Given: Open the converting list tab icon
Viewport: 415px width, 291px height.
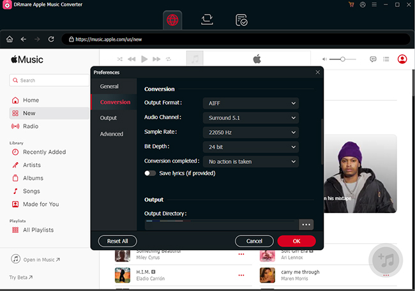Looking at the screenshot, I should tap(207, 20).
